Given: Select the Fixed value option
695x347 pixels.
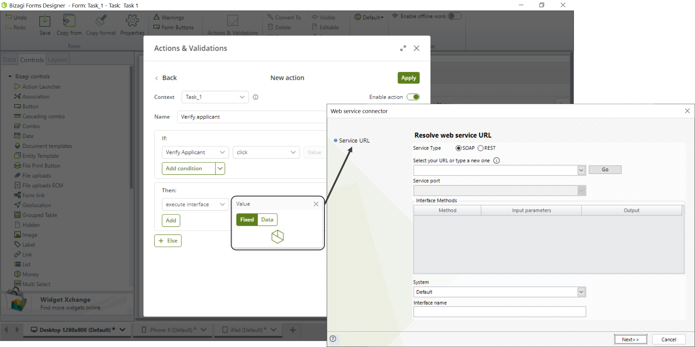Looking at the screenshot, I should 247,220.
